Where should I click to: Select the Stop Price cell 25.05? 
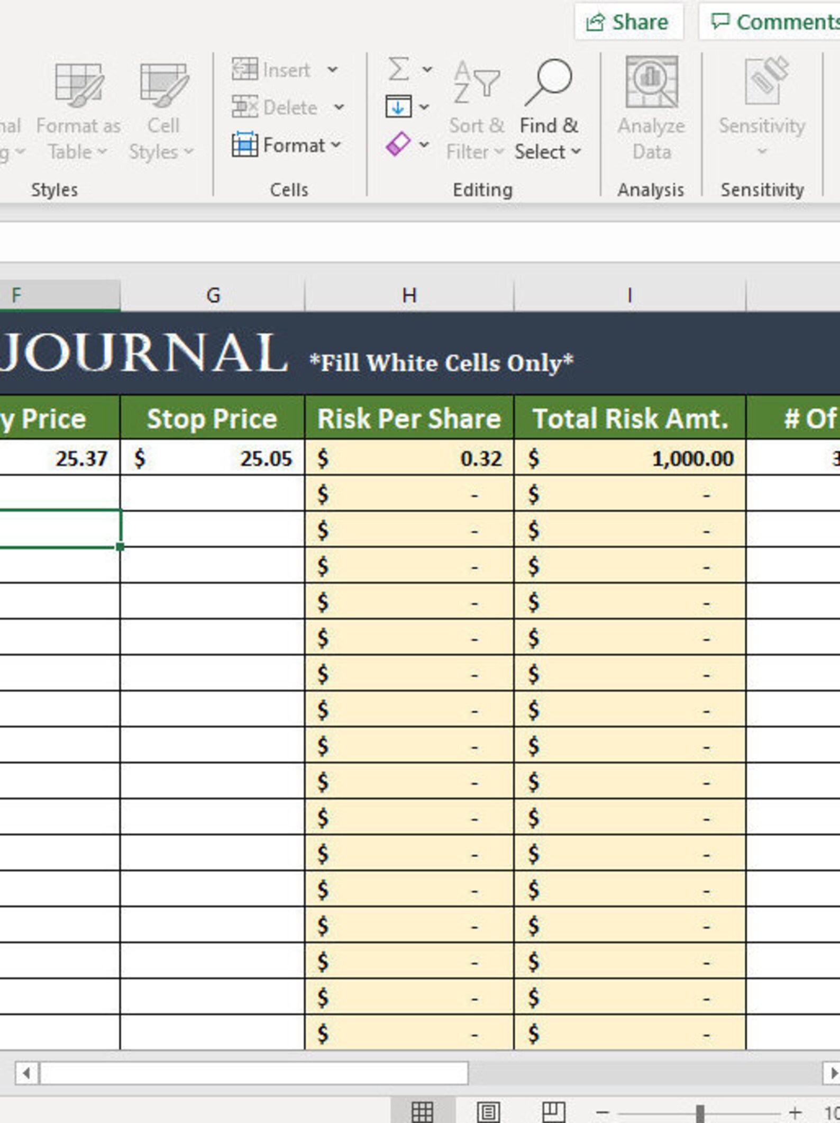coord(212,458)
